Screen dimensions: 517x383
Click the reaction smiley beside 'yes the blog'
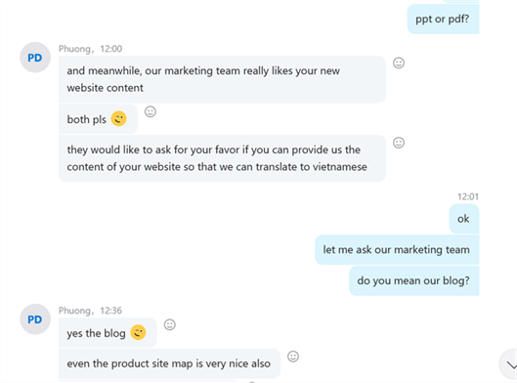170,324
